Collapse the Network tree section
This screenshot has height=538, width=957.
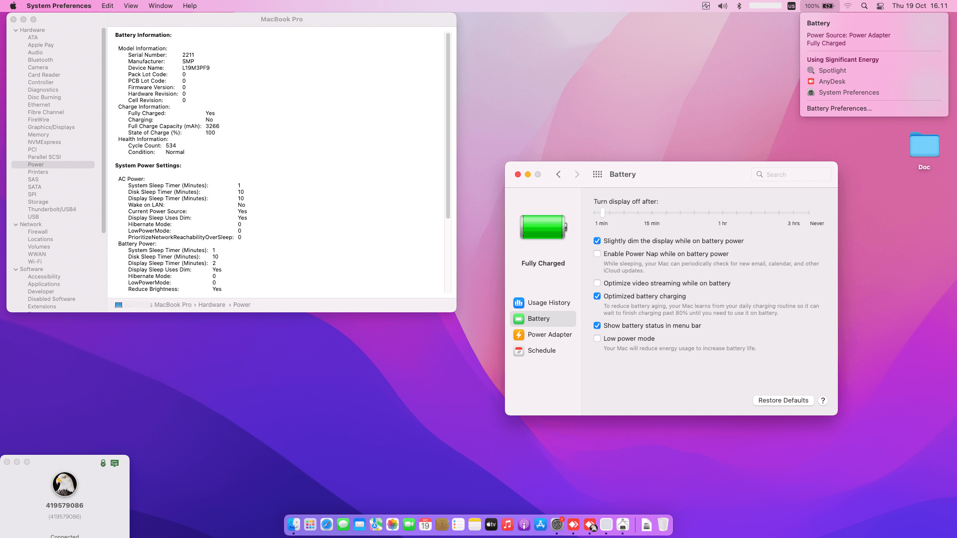point(16,225)
